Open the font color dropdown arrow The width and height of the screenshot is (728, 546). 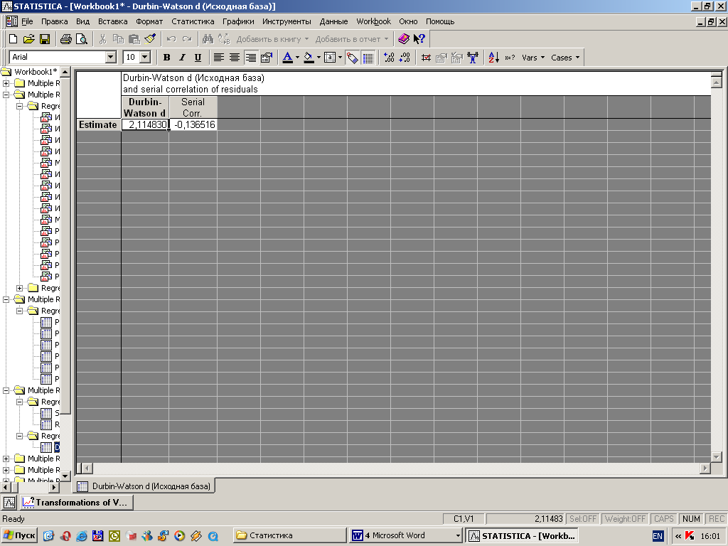(297, 58)
